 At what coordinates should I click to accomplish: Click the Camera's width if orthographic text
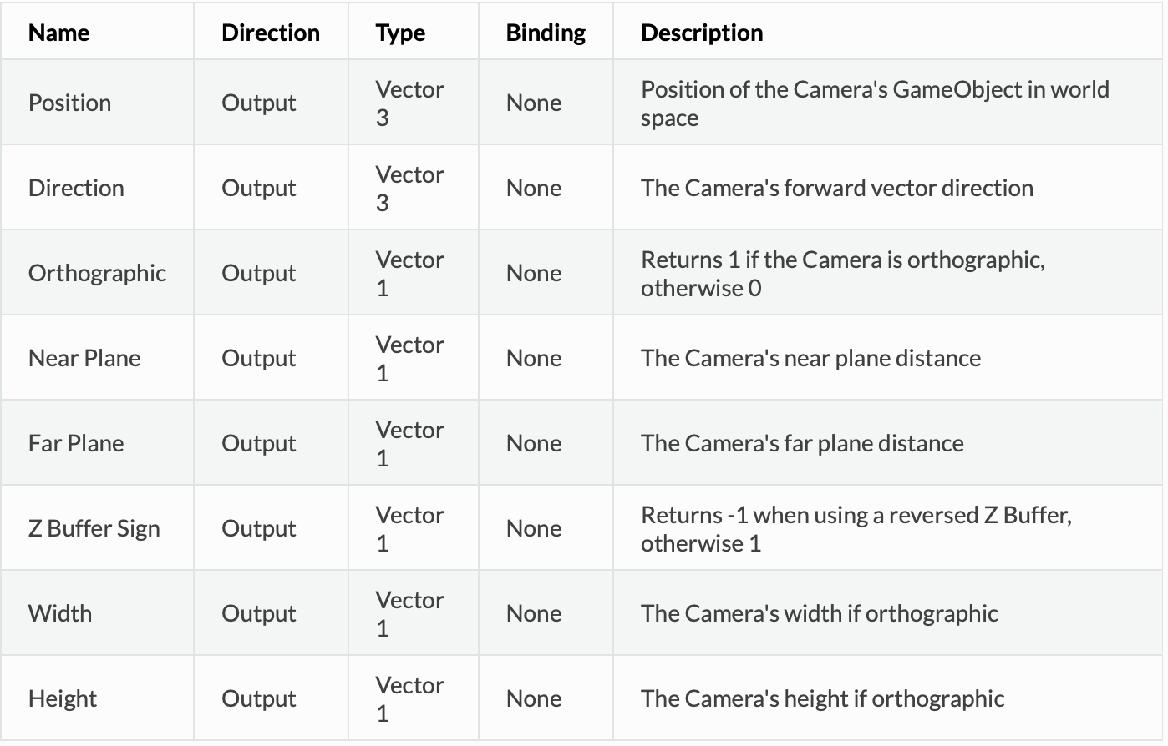click(820, 613)
